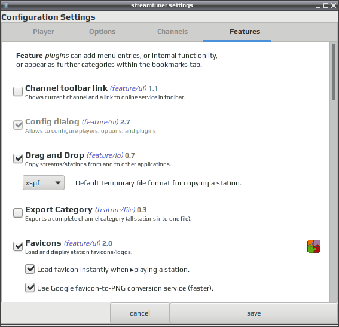Click the Config dialog title

(x=52, y=122)
